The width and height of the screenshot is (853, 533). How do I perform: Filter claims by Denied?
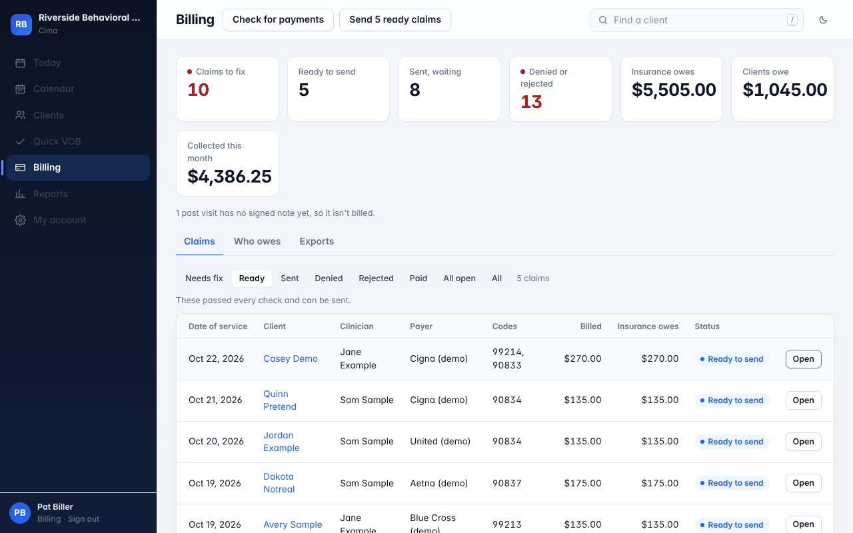tap(329, 278)
